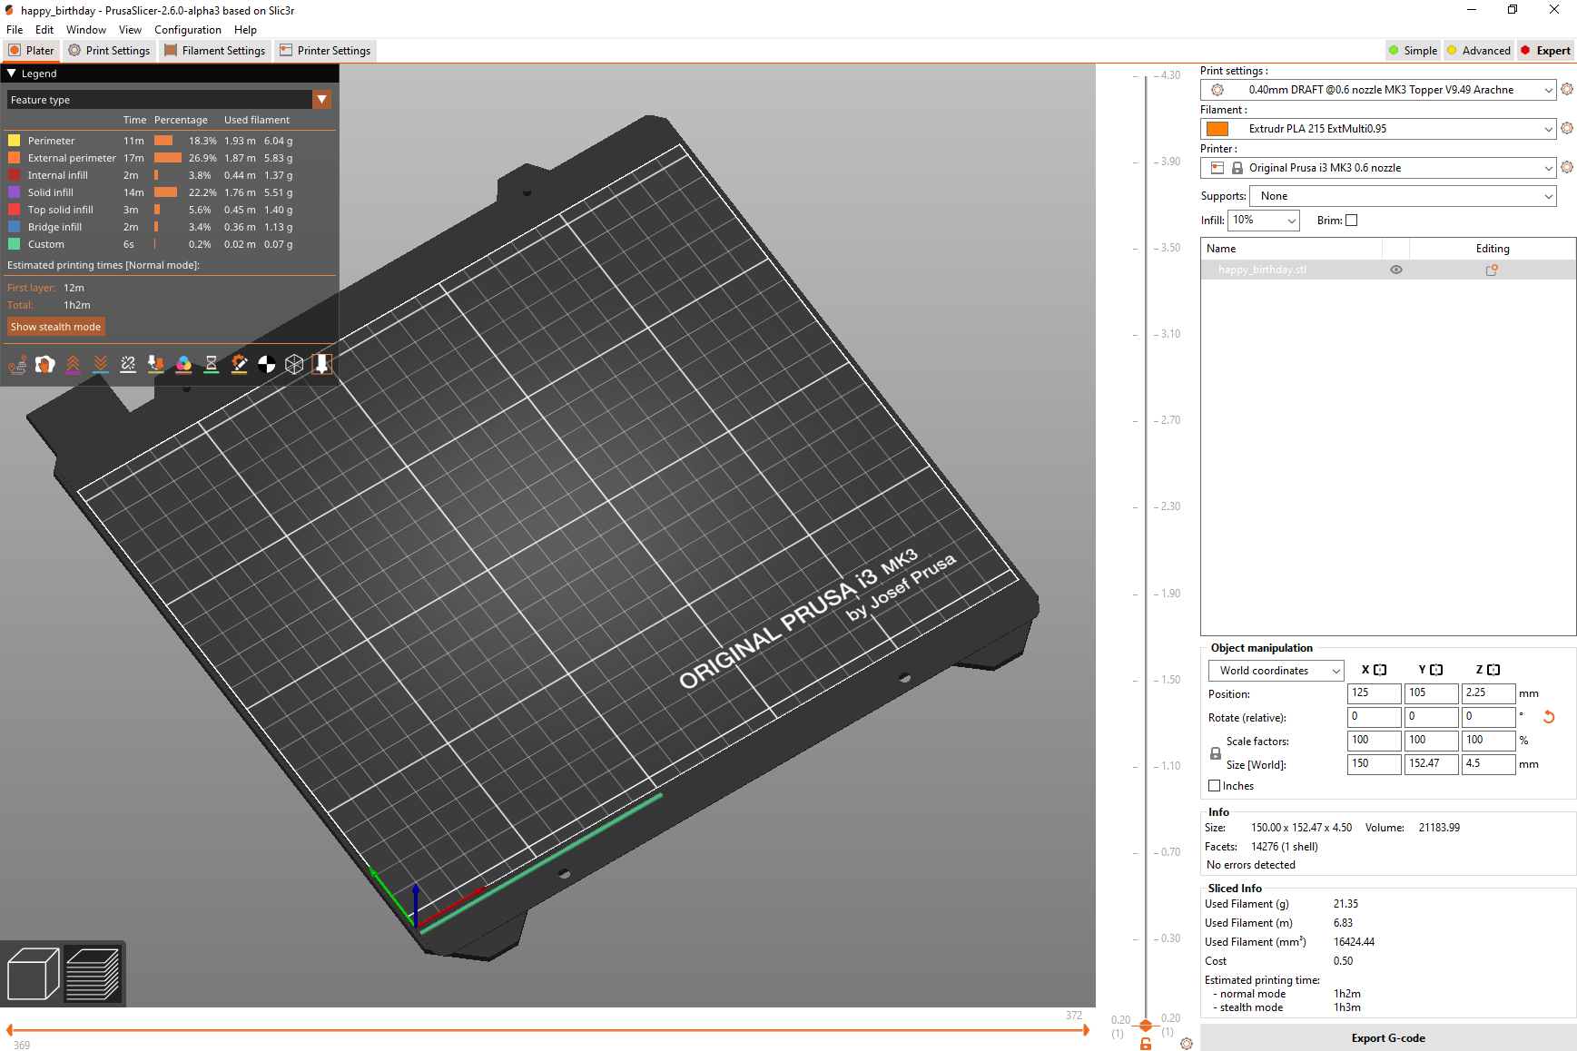Open the Window menu
Screen dimensions: 1577x1051
(x=86, y=30)
